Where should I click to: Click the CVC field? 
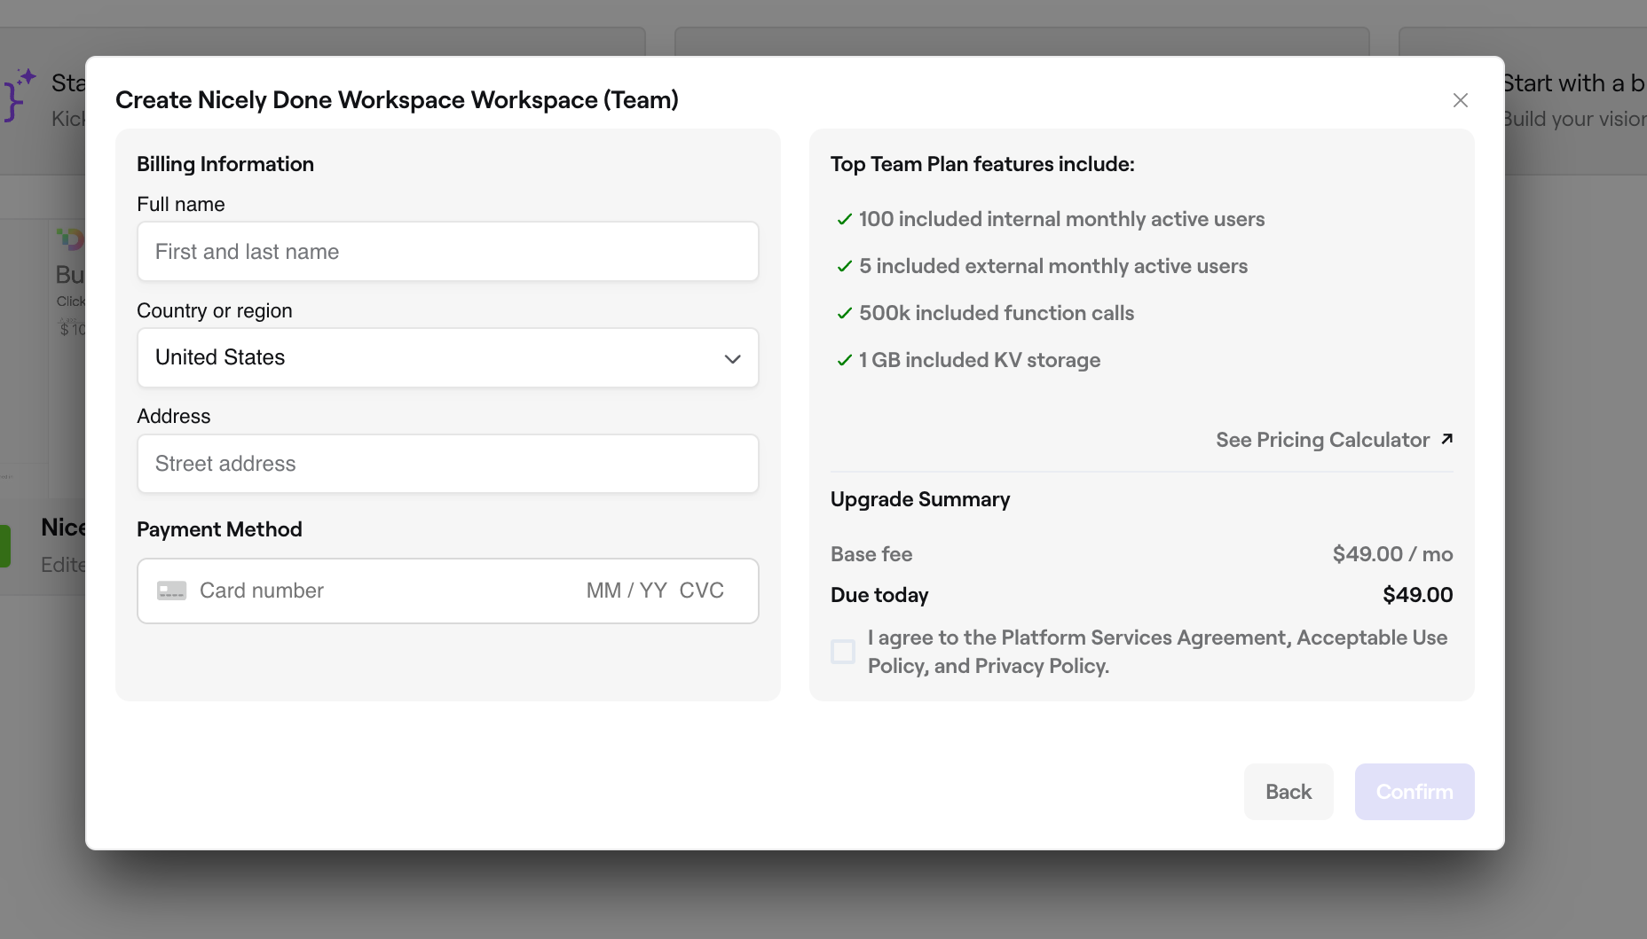click(702, 591)
